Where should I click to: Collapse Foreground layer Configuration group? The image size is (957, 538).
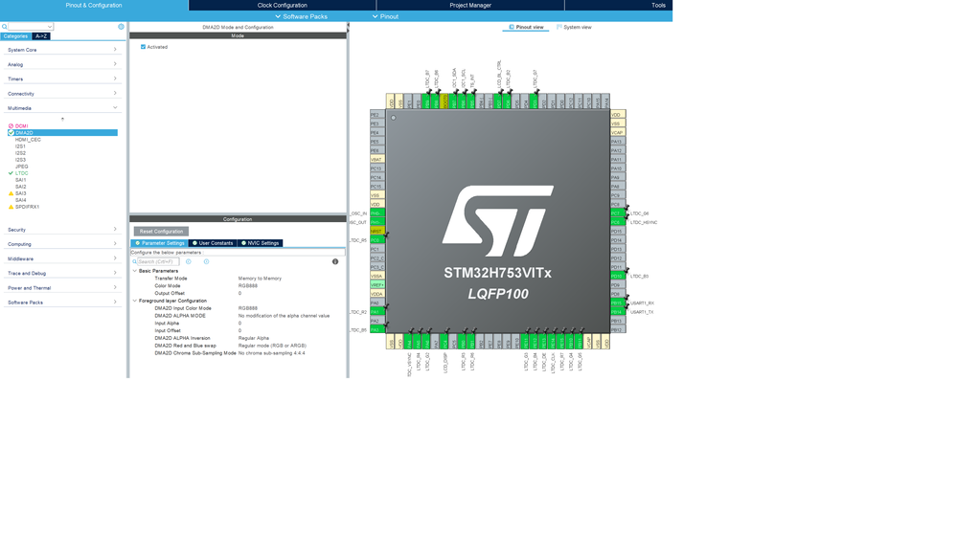[135, 301]
